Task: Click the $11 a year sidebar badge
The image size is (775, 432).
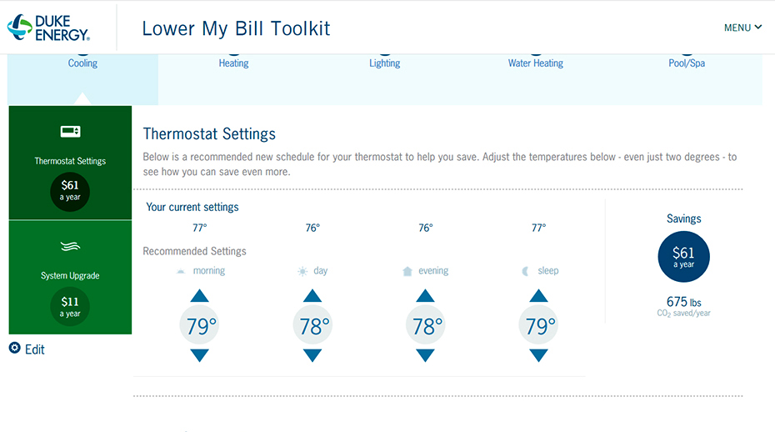Action: tap(70, 307)
